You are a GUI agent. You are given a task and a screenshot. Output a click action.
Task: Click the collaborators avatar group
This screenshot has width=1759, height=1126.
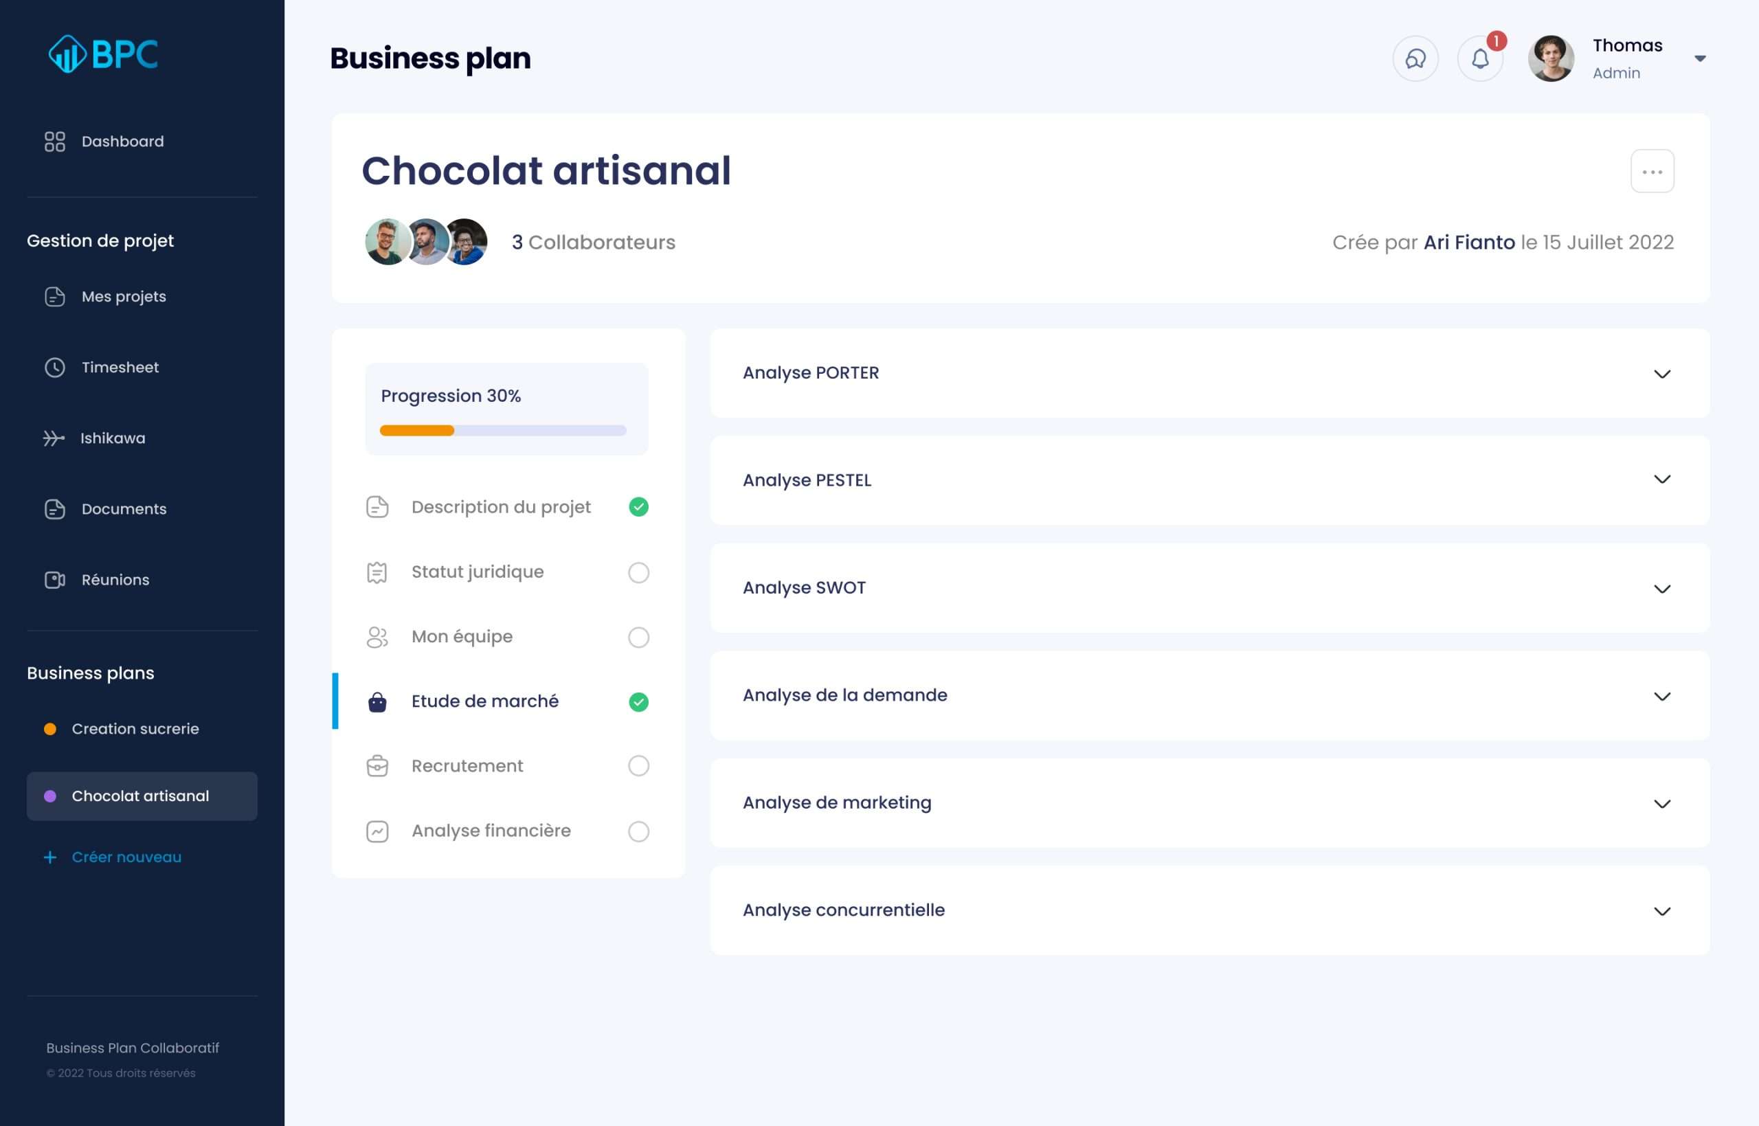[x=425, y=242]
